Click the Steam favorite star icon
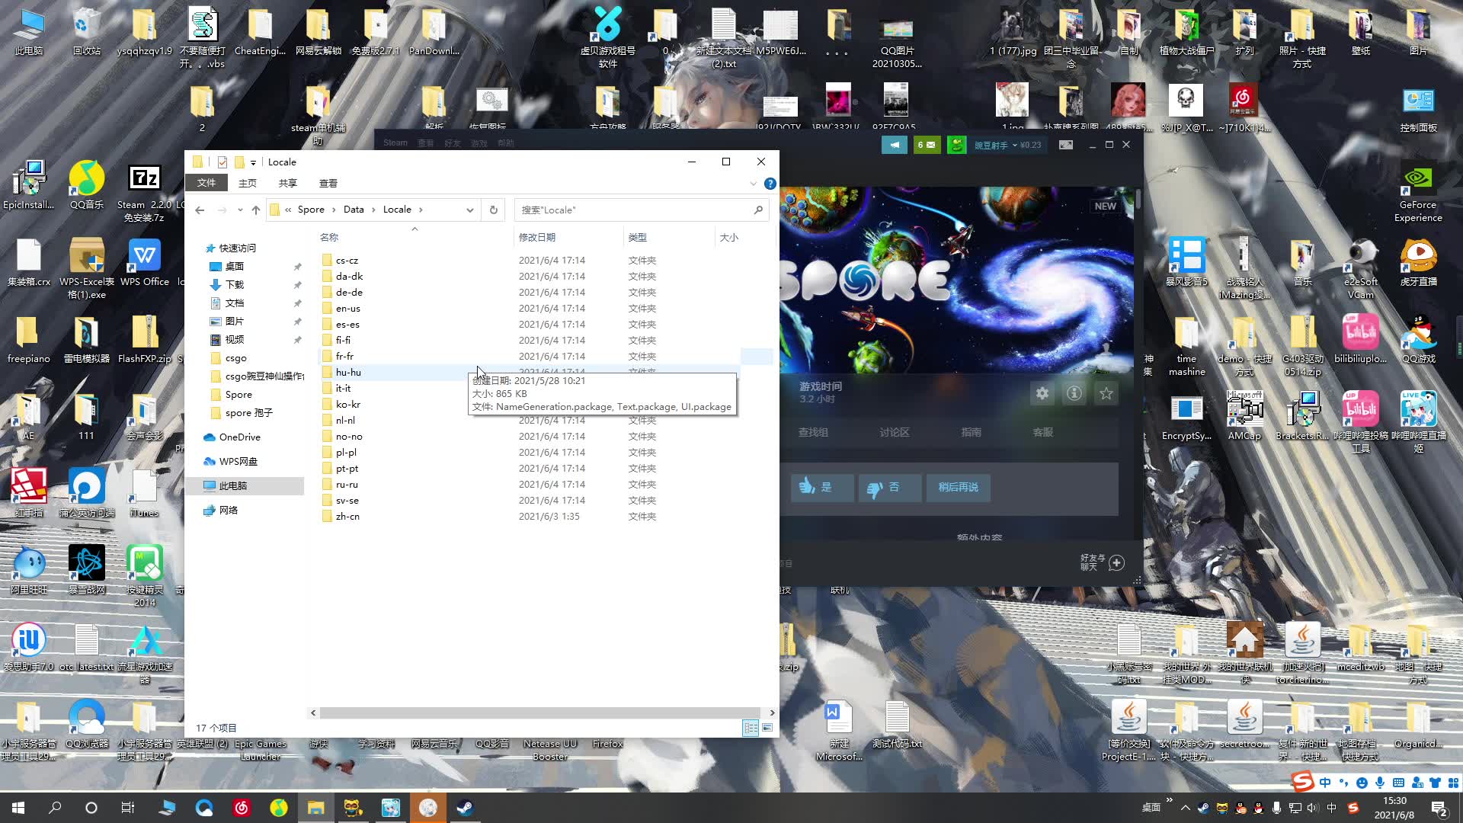The width and height of the screenshot is (1463, 823). 1106,393
